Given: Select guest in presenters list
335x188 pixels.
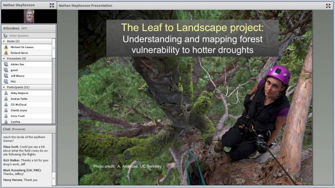Looking at the screenshot, I should (27, 70).
